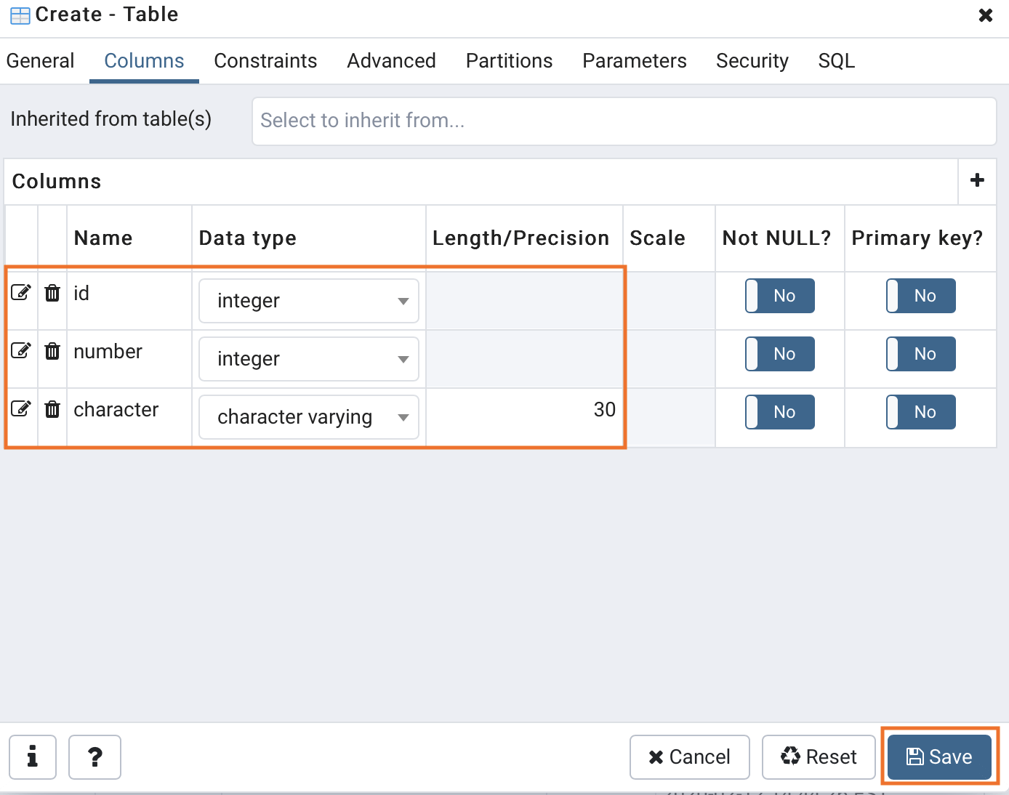Toggle Not NULL for the number column

click(x=779, y=354)
